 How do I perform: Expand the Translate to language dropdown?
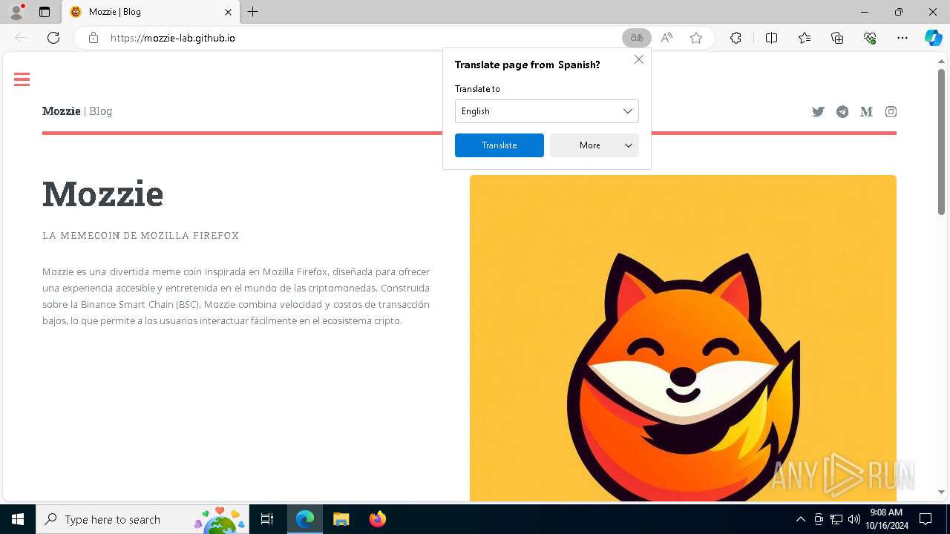tap(547, 111)
